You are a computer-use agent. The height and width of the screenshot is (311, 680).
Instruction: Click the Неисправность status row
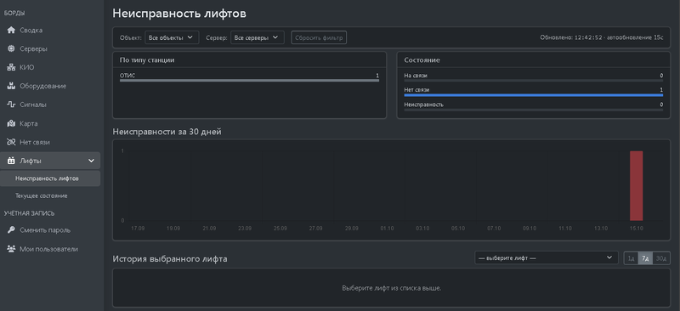[534, 106]
